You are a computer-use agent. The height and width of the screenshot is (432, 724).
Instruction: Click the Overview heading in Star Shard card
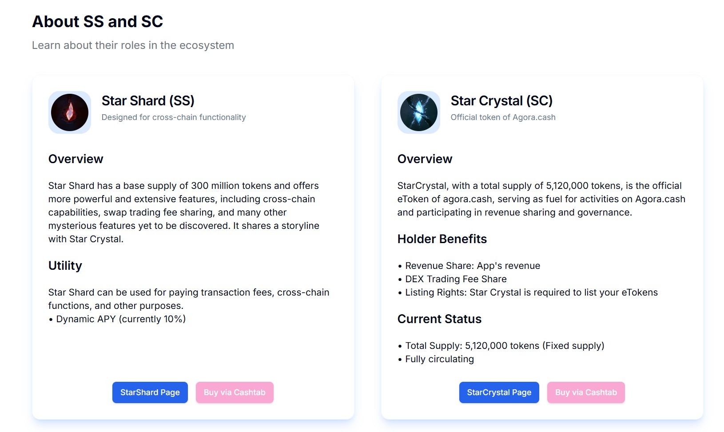[x=76, y=159]
